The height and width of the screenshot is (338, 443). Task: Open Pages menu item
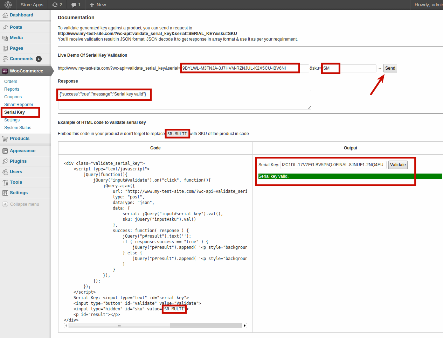[16, 48]
